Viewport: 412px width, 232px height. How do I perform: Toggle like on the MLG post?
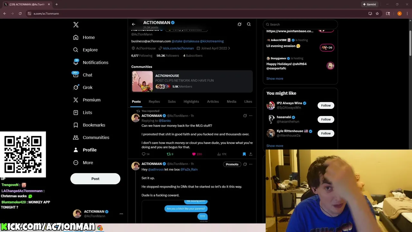point(194,154)
